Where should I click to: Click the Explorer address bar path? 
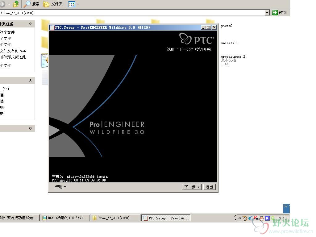point(132,13)
